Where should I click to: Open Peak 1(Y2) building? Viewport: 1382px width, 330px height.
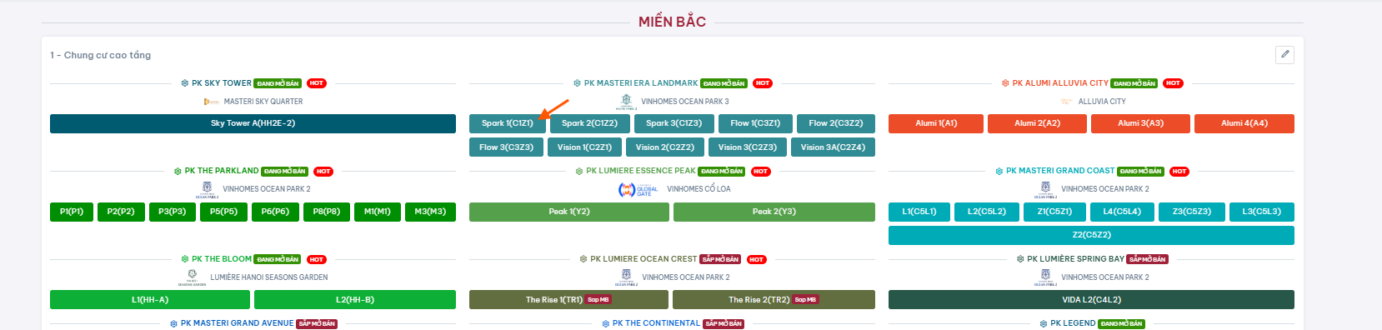point(569,212)
